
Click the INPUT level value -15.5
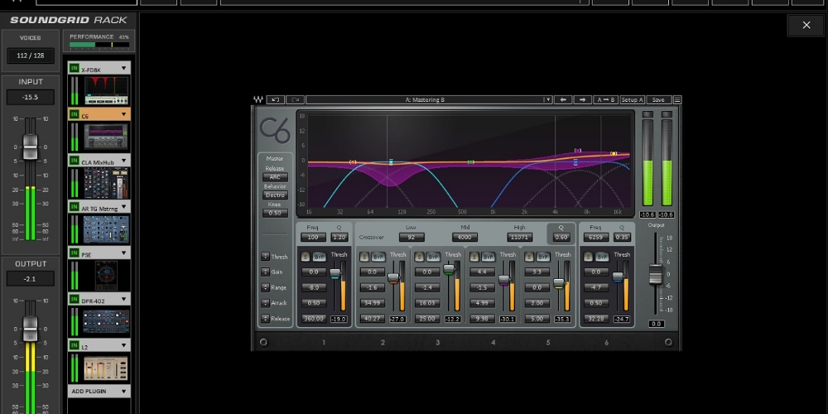point(30,97)
